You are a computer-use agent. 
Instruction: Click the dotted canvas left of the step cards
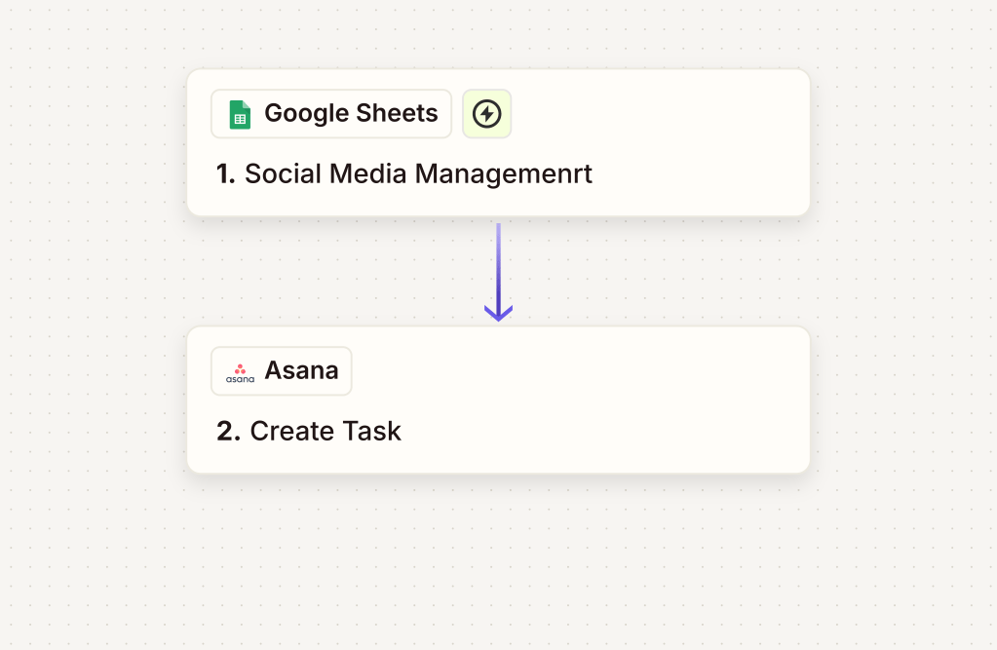coord(93,292)
